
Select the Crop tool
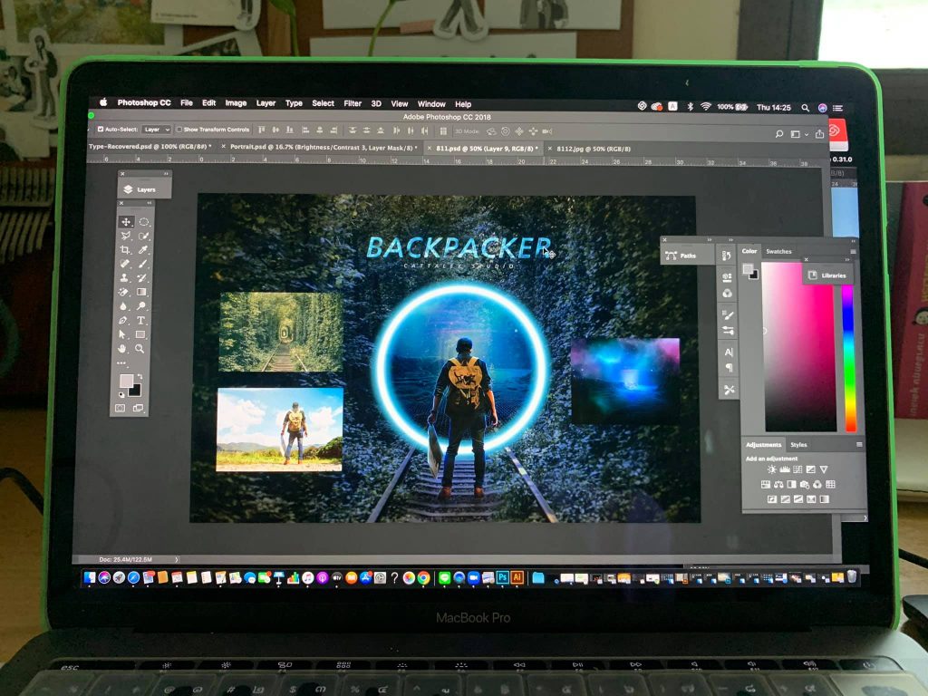(125, 249)
